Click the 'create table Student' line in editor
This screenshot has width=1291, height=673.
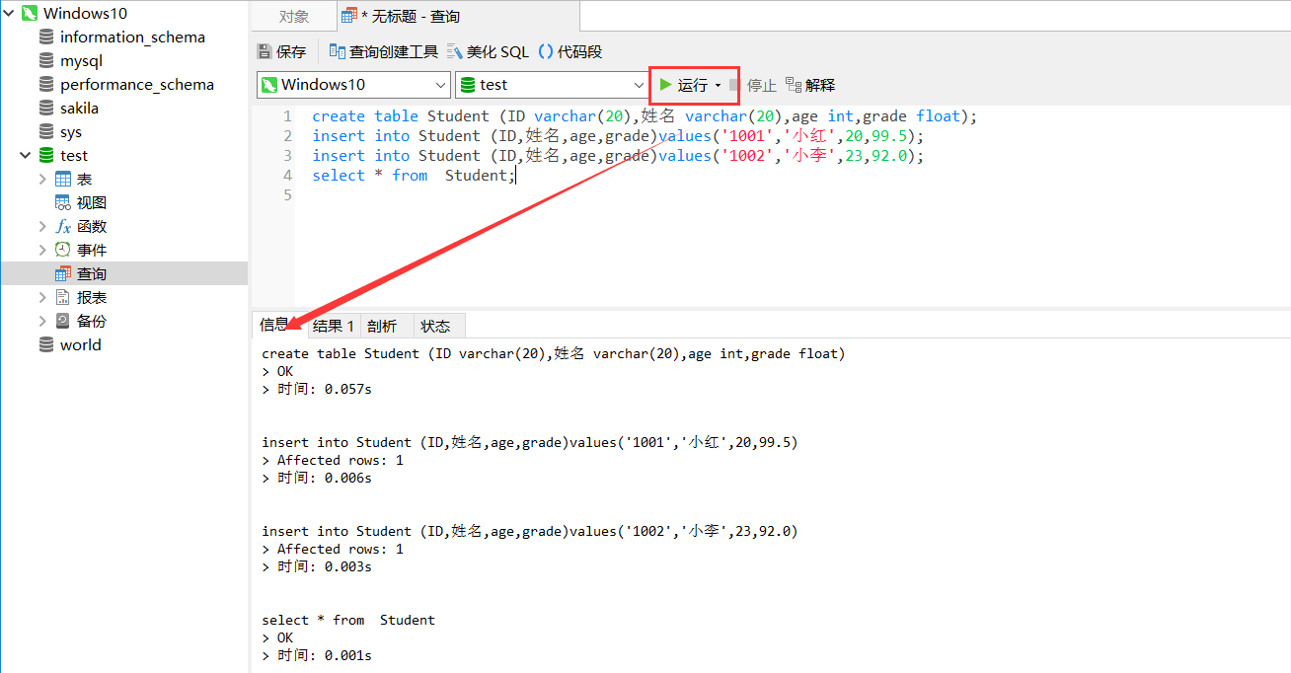point(645,116)
